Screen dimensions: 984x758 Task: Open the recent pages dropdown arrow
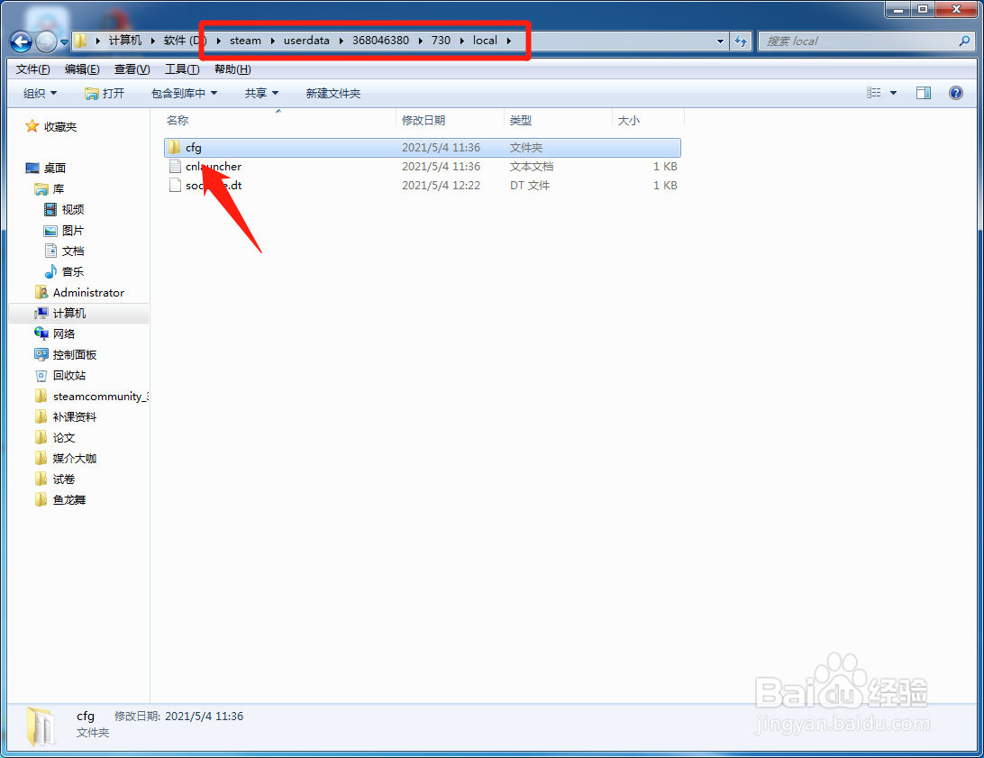coord(64,42)
